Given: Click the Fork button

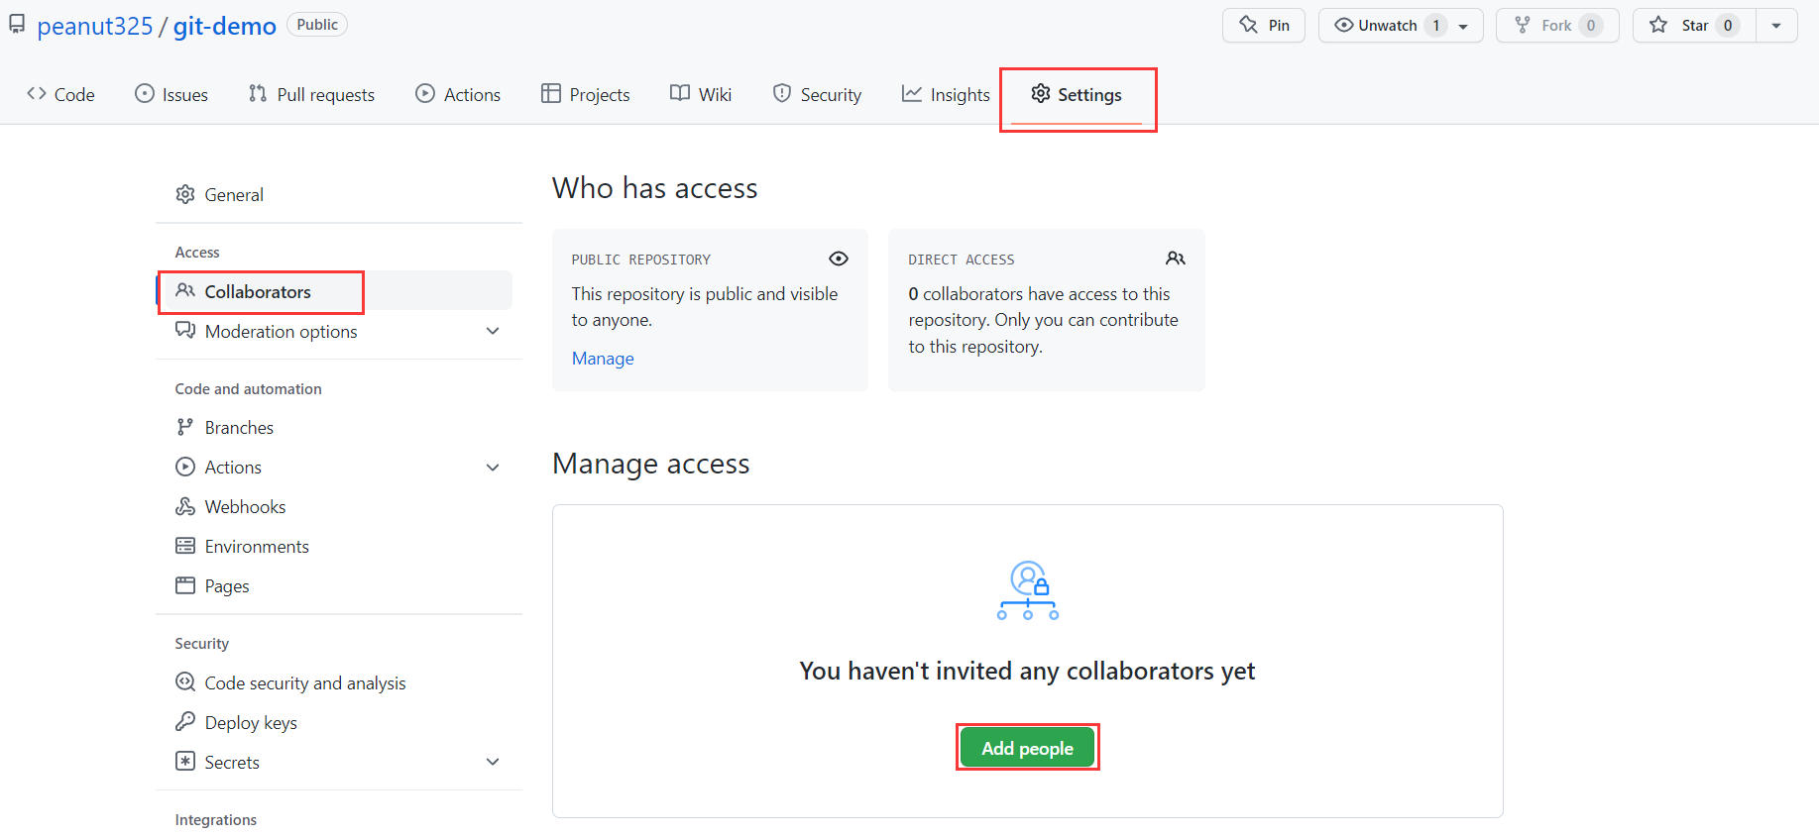Looking at the screenshot, I should [x=1557, y=26].
